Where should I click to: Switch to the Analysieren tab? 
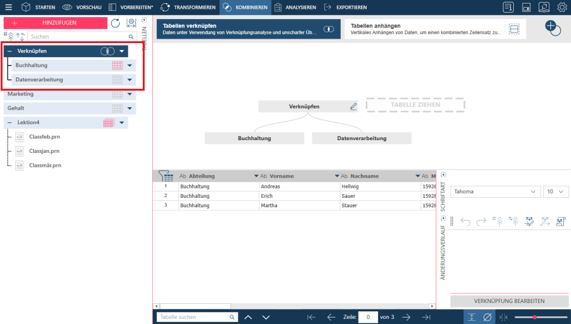[295, 8]
